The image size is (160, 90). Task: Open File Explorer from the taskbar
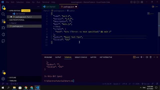tap(14, 87)
